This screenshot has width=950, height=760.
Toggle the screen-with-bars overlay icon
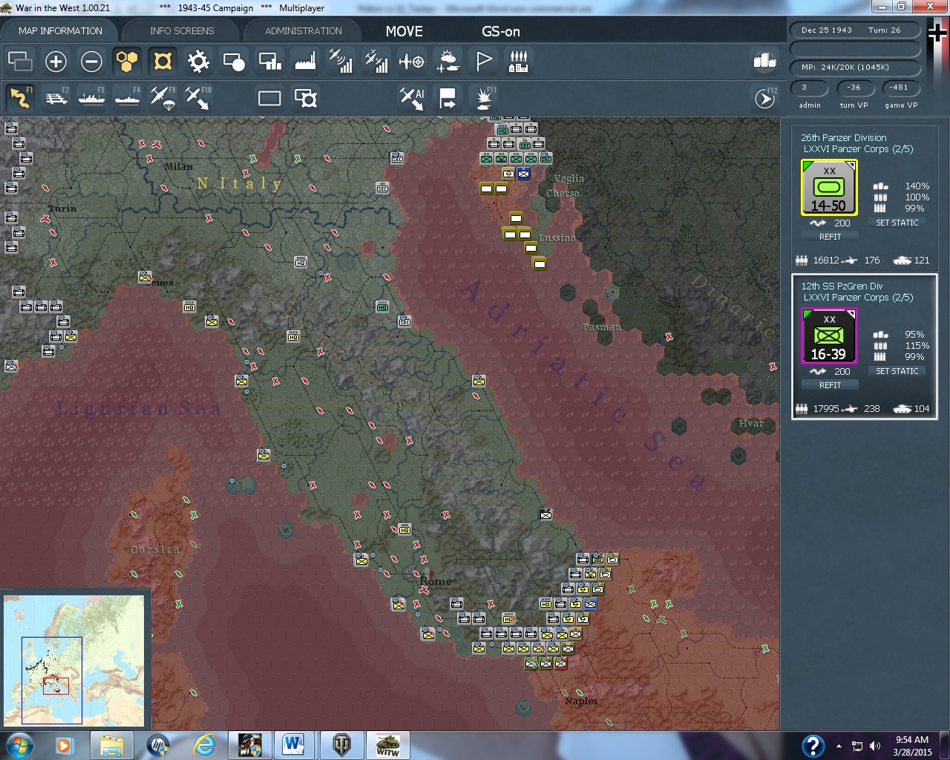click(269, 61)
